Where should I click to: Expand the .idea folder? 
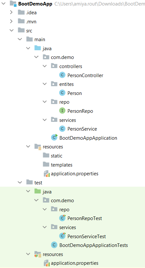[11, 12]
